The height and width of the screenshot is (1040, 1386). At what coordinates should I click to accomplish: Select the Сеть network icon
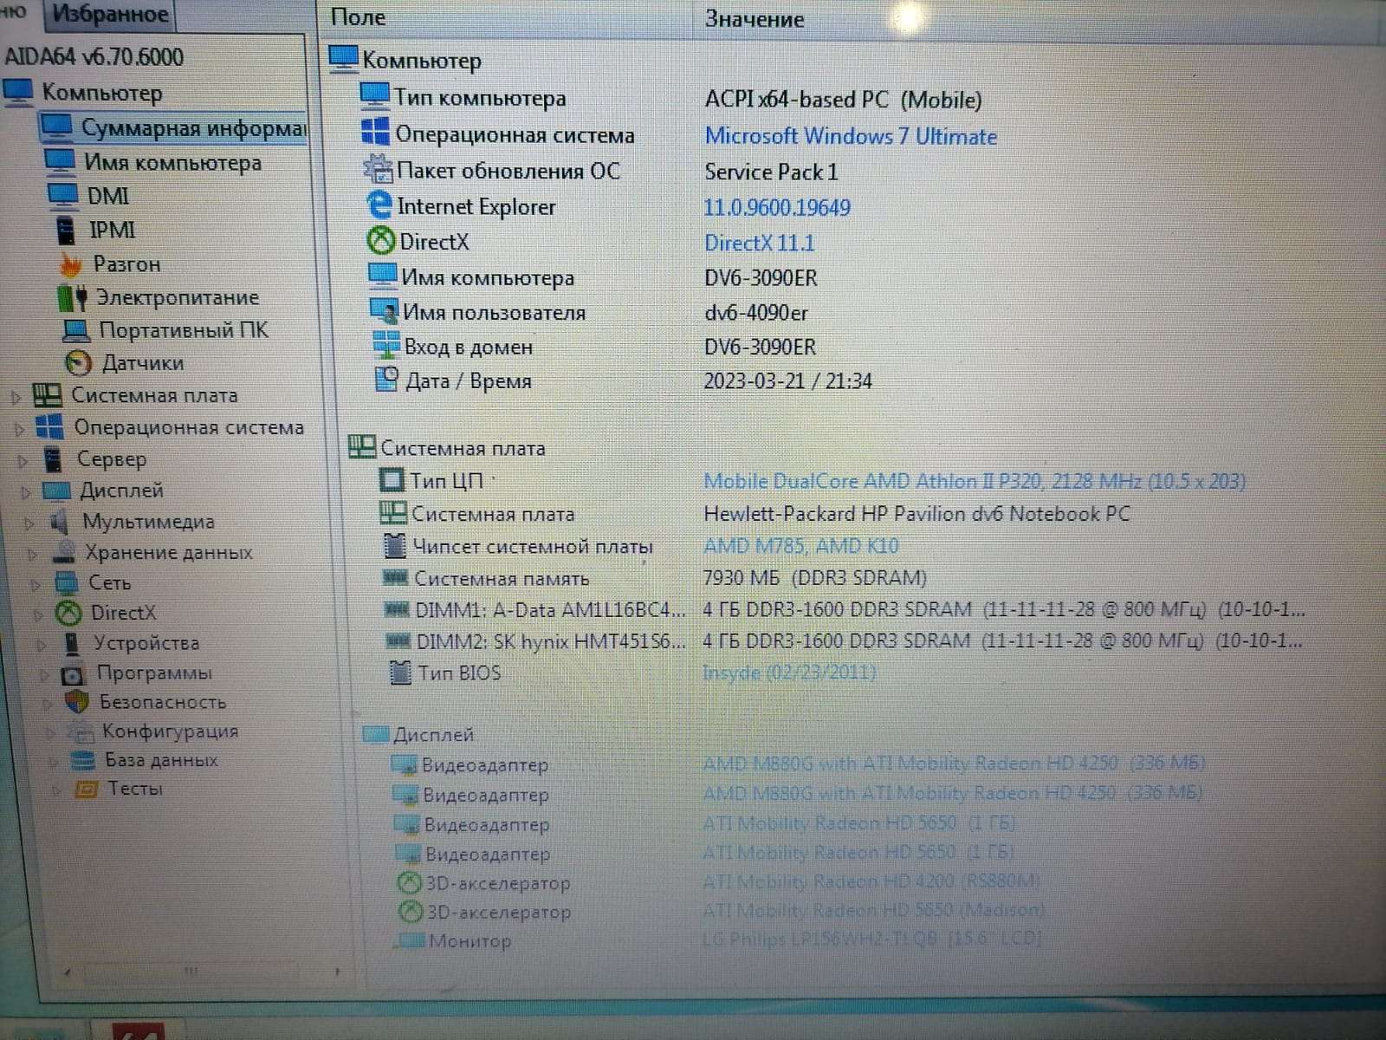[66, 582]
